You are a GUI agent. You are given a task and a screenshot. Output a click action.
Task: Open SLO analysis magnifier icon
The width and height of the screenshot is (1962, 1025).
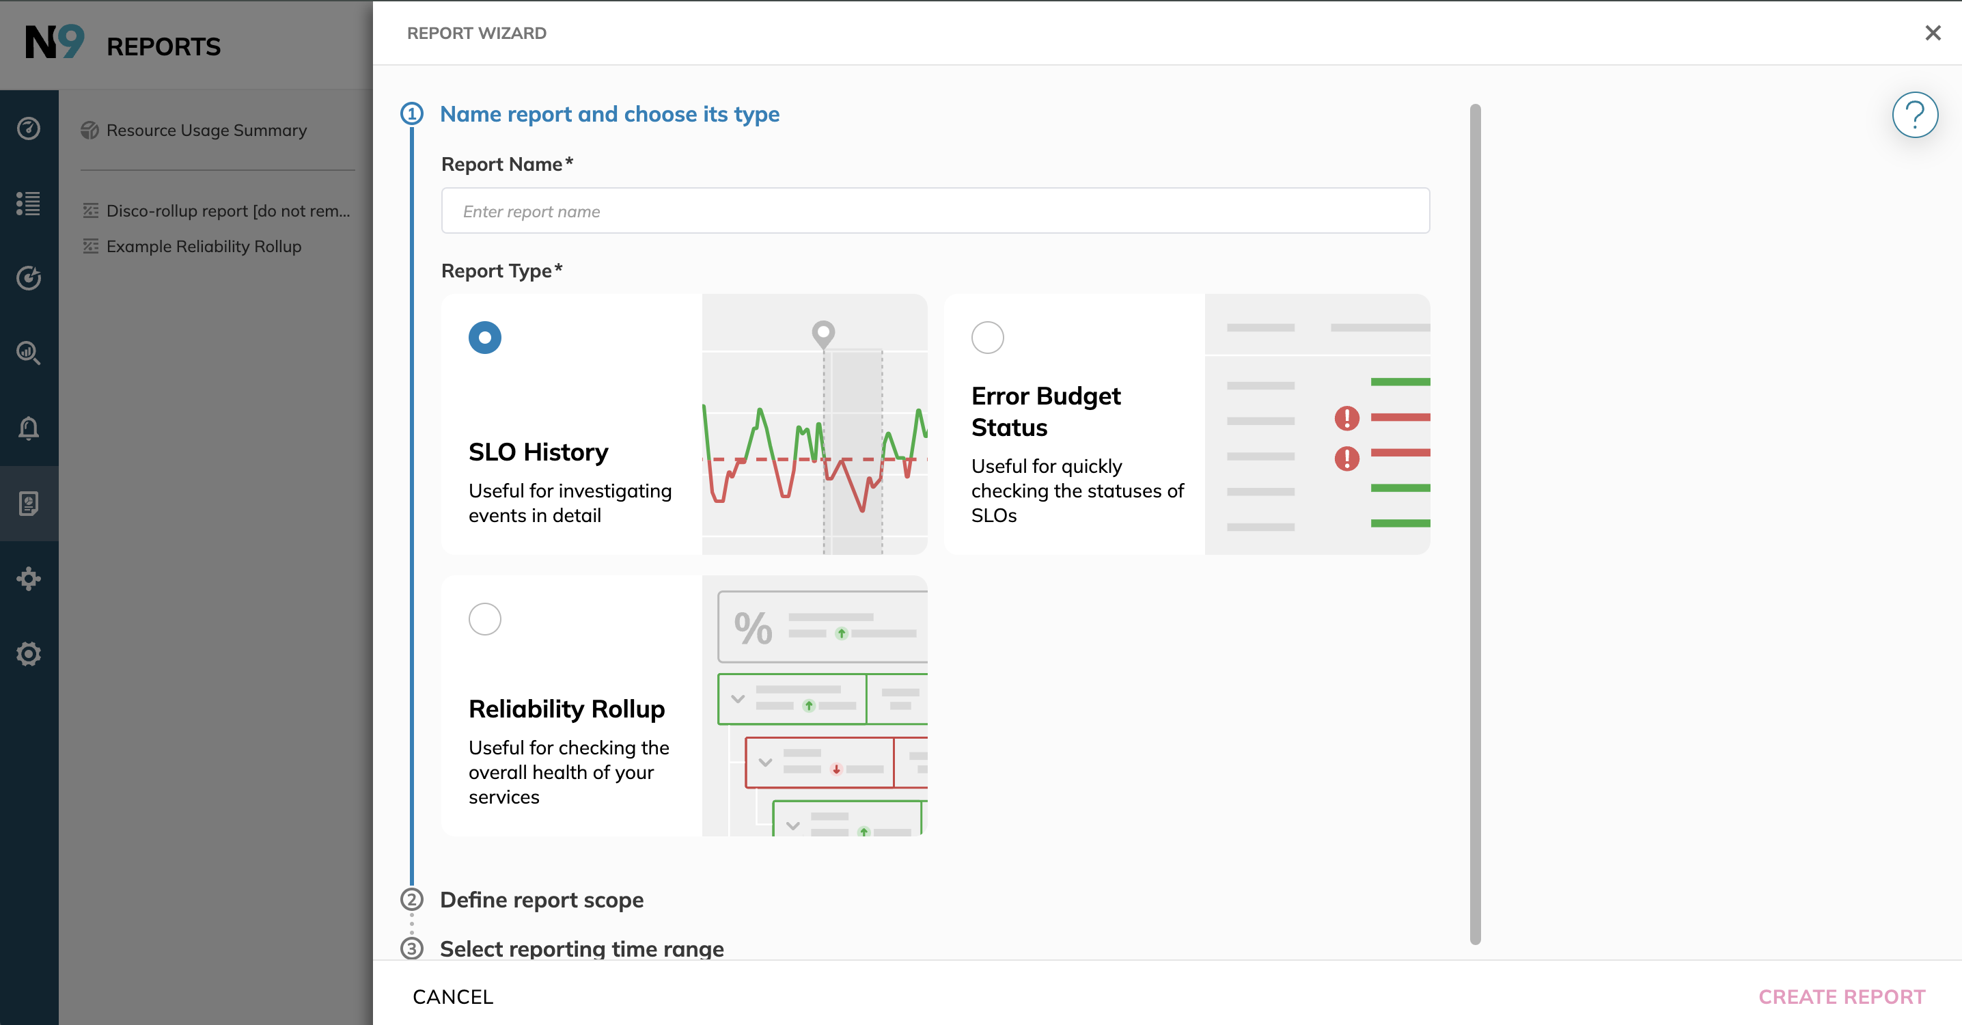29,353
